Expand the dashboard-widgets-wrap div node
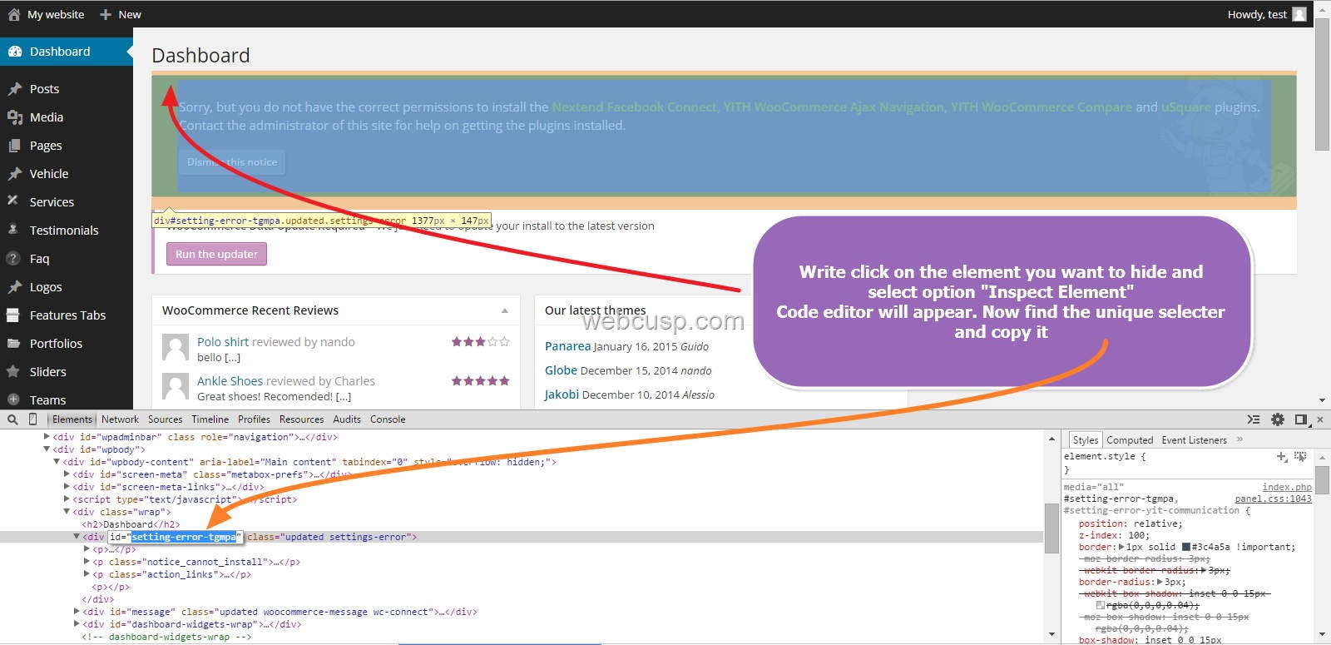Image resolution: width=1331 pixels, height=645 pixels. pos(77,623)
